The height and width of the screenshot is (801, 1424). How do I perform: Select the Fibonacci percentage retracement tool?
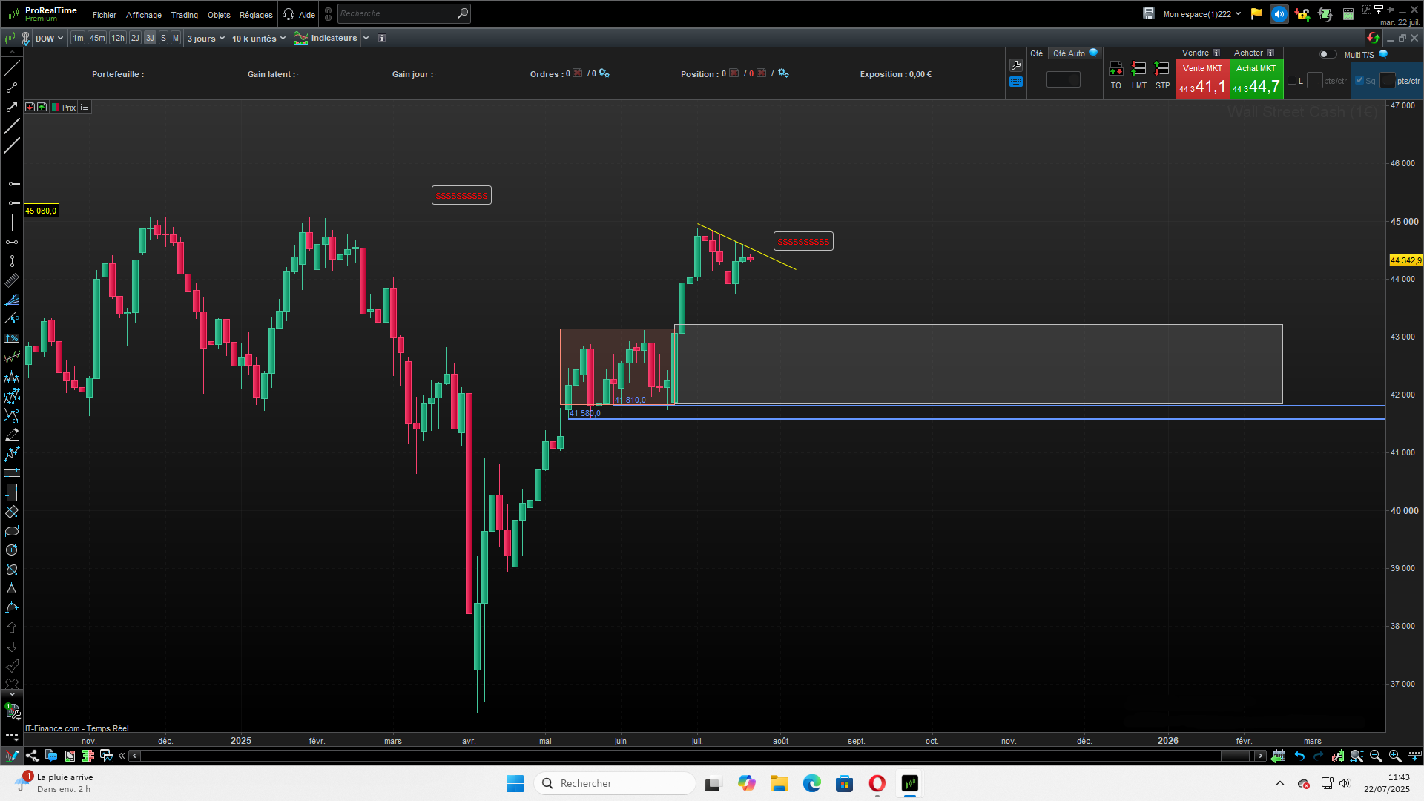tap(11, 338)
